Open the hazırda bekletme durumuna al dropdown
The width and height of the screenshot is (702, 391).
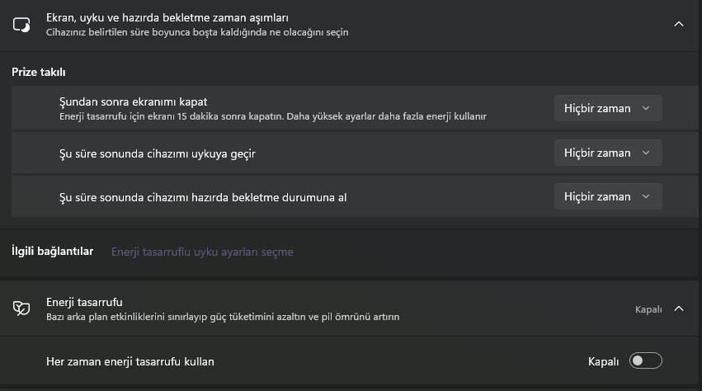pyautogui.click(x=608, y=196)
